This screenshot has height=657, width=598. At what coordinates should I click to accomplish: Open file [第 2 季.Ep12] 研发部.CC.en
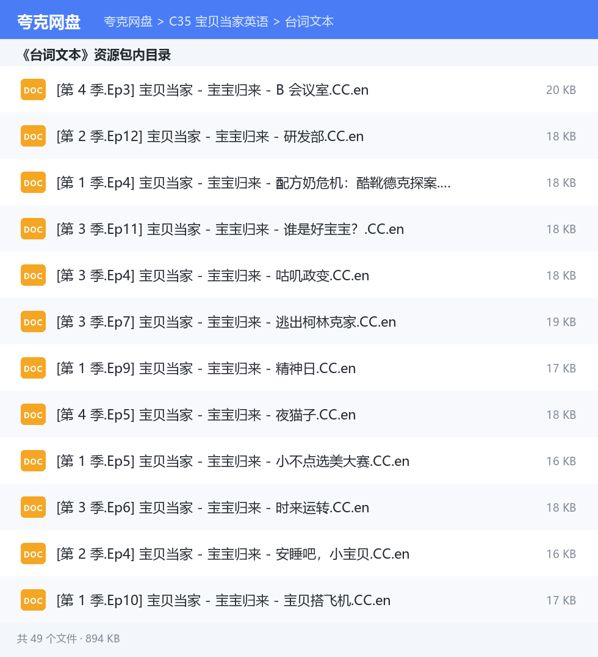(211, 136)
